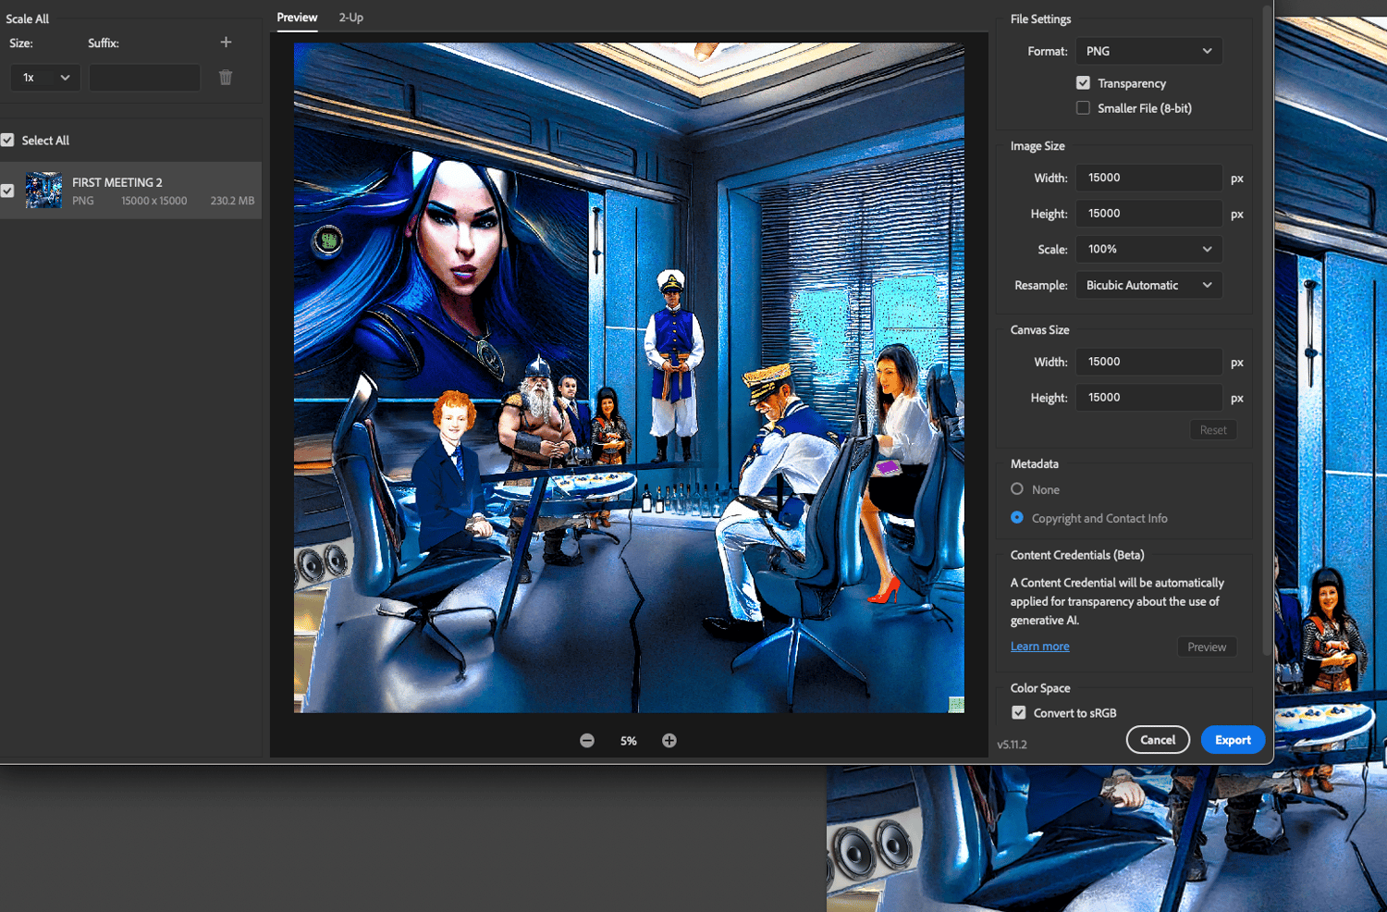Open the Learn more link
Viewport: 1387px width, 912px height.
pos(1040,647)
